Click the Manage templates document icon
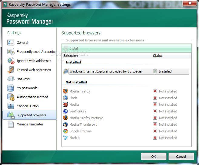The width and height of the screenshot is (199, 165). [11, 124]
